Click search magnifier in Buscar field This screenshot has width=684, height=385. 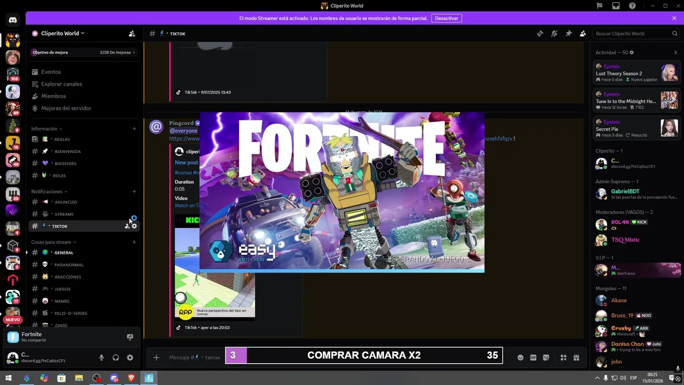click(674, 33)
